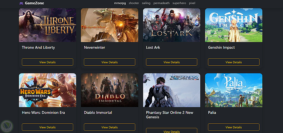283x133 pixels.
Task: View Details for Hero Wars: Dominion Era
Action: (48, 127)
